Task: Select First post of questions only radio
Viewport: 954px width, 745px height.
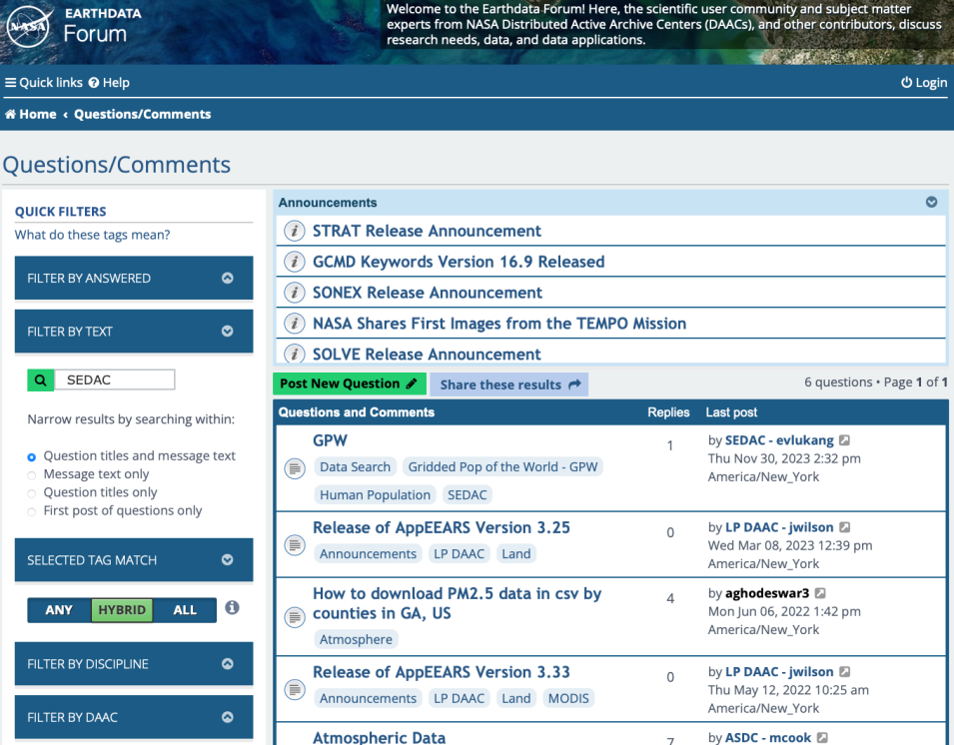Action: point(32,511)
